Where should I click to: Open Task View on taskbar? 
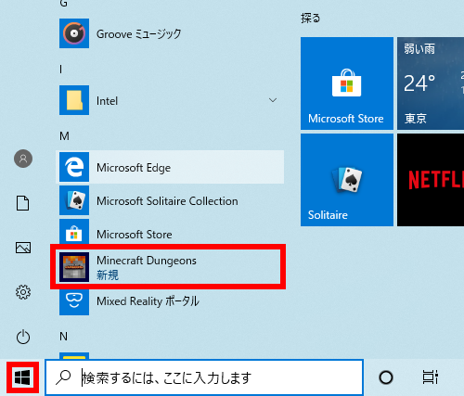[431, 377]
